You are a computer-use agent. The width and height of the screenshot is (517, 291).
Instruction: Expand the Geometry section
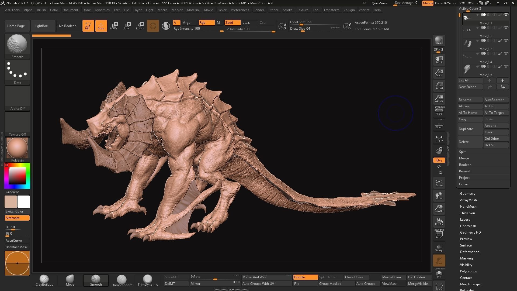pos(467,193)
